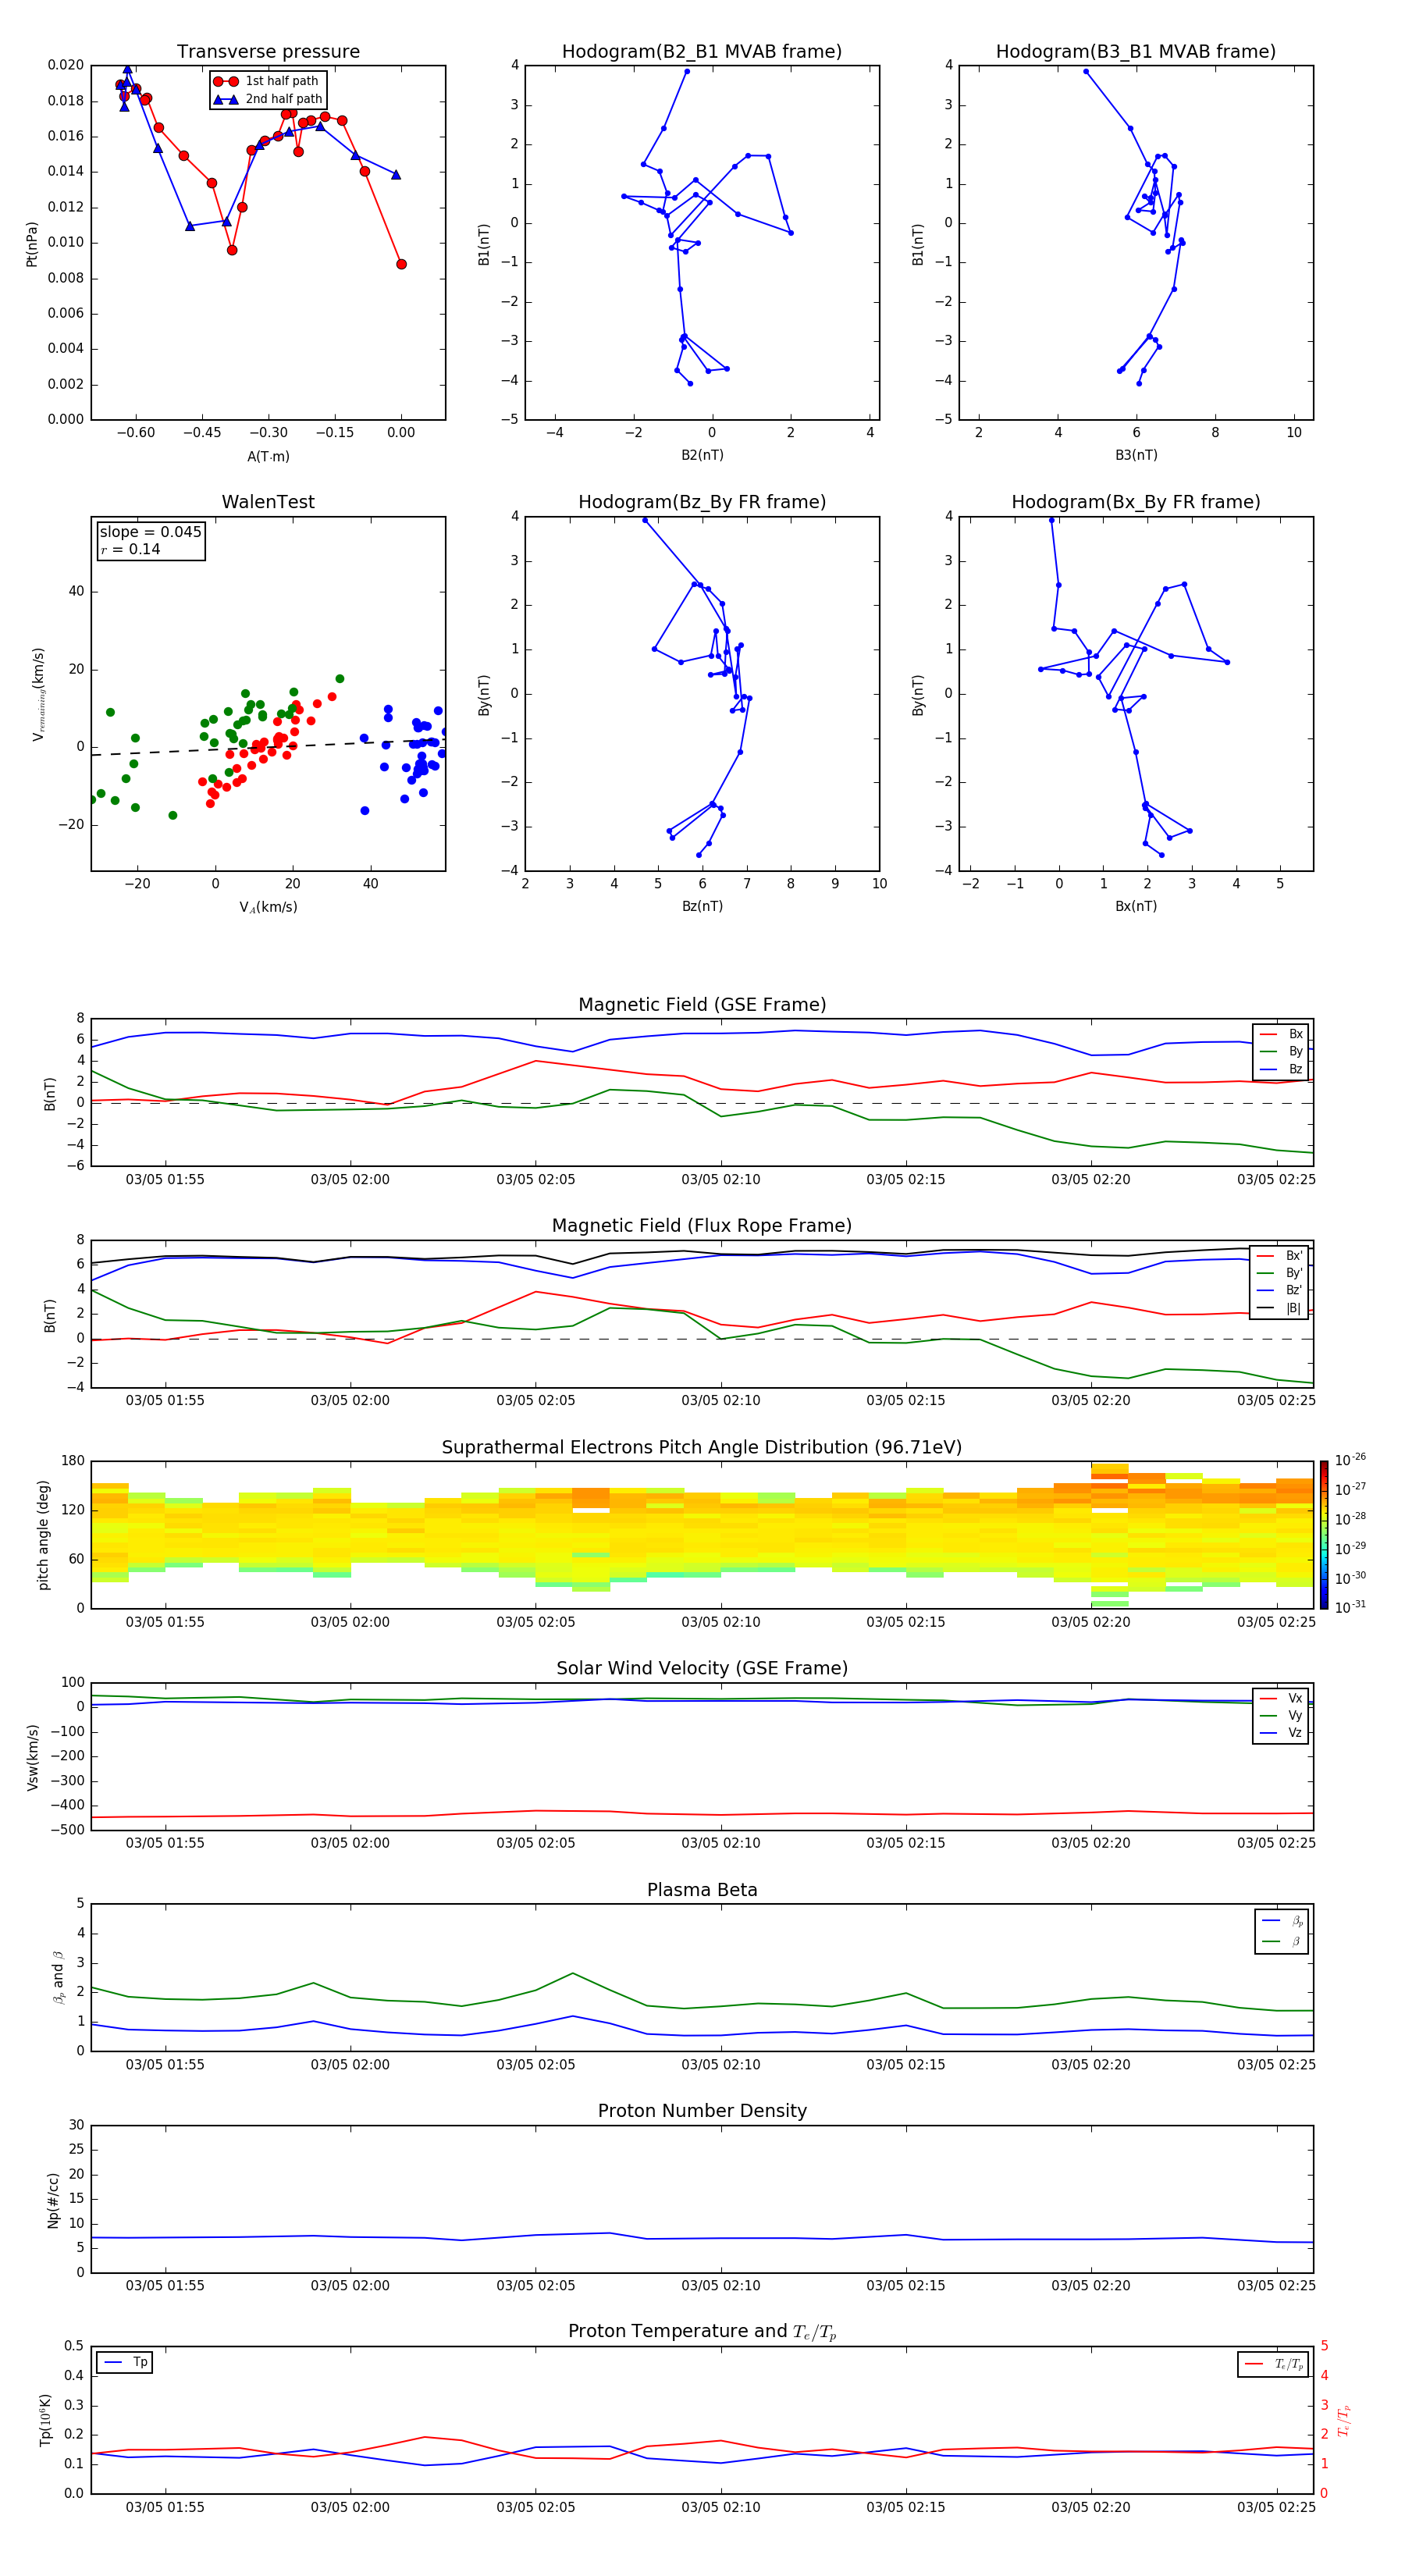This screenshot has width=1405, height=2576.
Task: Click 'Hodogram(B3_B1 MVAB frame)' title
Action: 1136,52
